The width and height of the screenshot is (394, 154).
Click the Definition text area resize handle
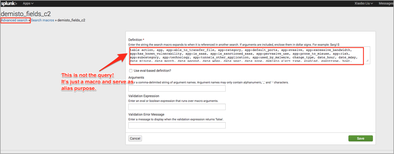367,61
